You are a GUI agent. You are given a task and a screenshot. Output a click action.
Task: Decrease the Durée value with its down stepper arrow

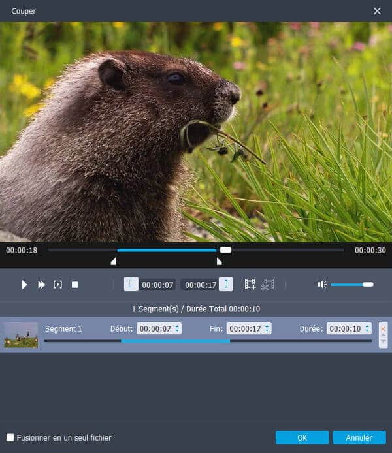367,331
